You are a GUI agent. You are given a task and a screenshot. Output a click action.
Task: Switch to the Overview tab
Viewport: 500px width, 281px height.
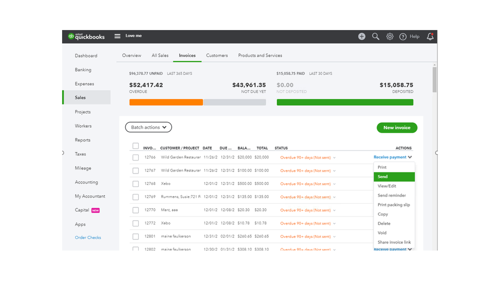[x=131, y=55]
